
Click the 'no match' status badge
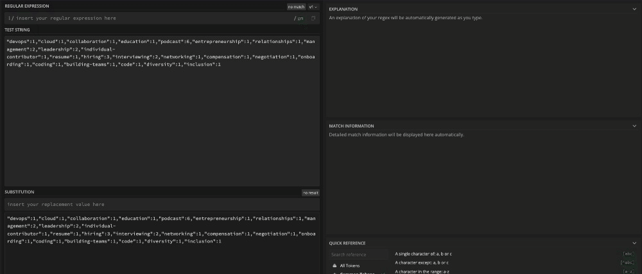[x=296, y=6]
